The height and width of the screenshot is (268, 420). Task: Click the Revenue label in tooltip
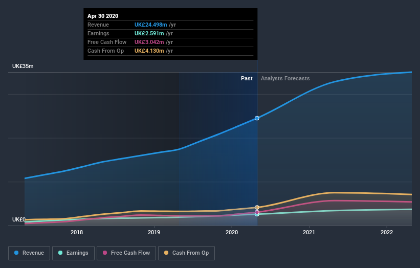pyautogui.click(x=98, y=25)
